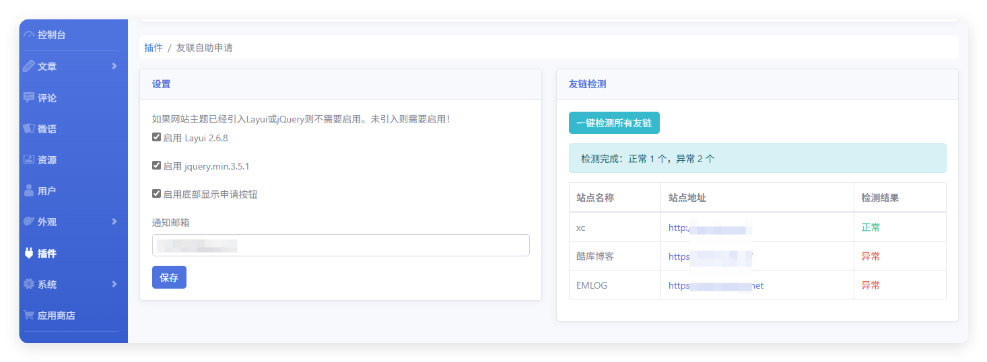Uncheck the 启用 Layui 2.6.8 checkbox
This screenshot has height=362, width=987.
coord(156,137)
